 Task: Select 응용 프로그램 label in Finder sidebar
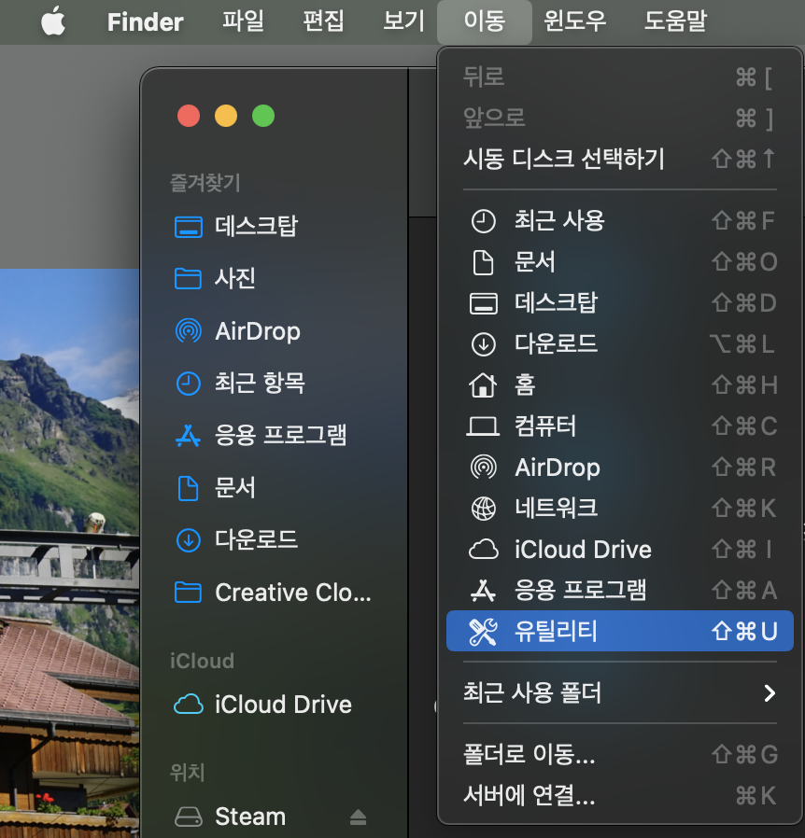pos(281,436)
